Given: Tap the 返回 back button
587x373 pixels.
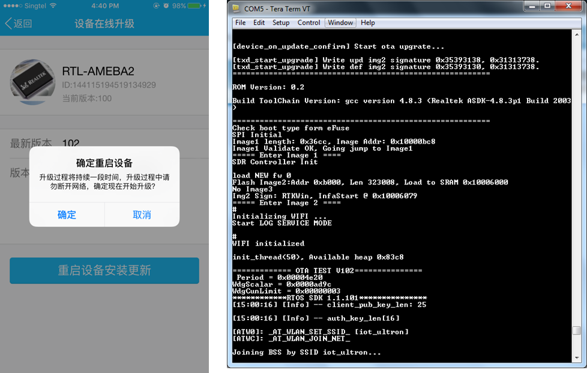Looking at the screenshot, I should [x=19, y=23].
